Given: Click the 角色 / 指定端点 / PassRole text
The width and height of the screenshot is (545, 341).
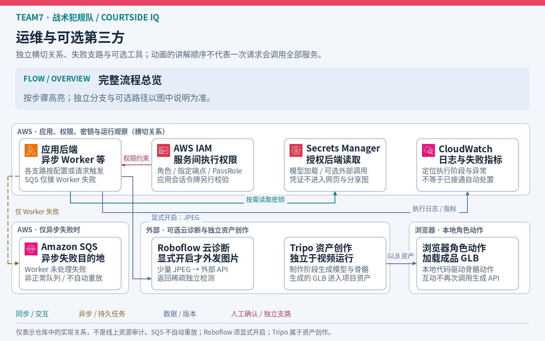Looking at the screenshot, I should 199,171.
